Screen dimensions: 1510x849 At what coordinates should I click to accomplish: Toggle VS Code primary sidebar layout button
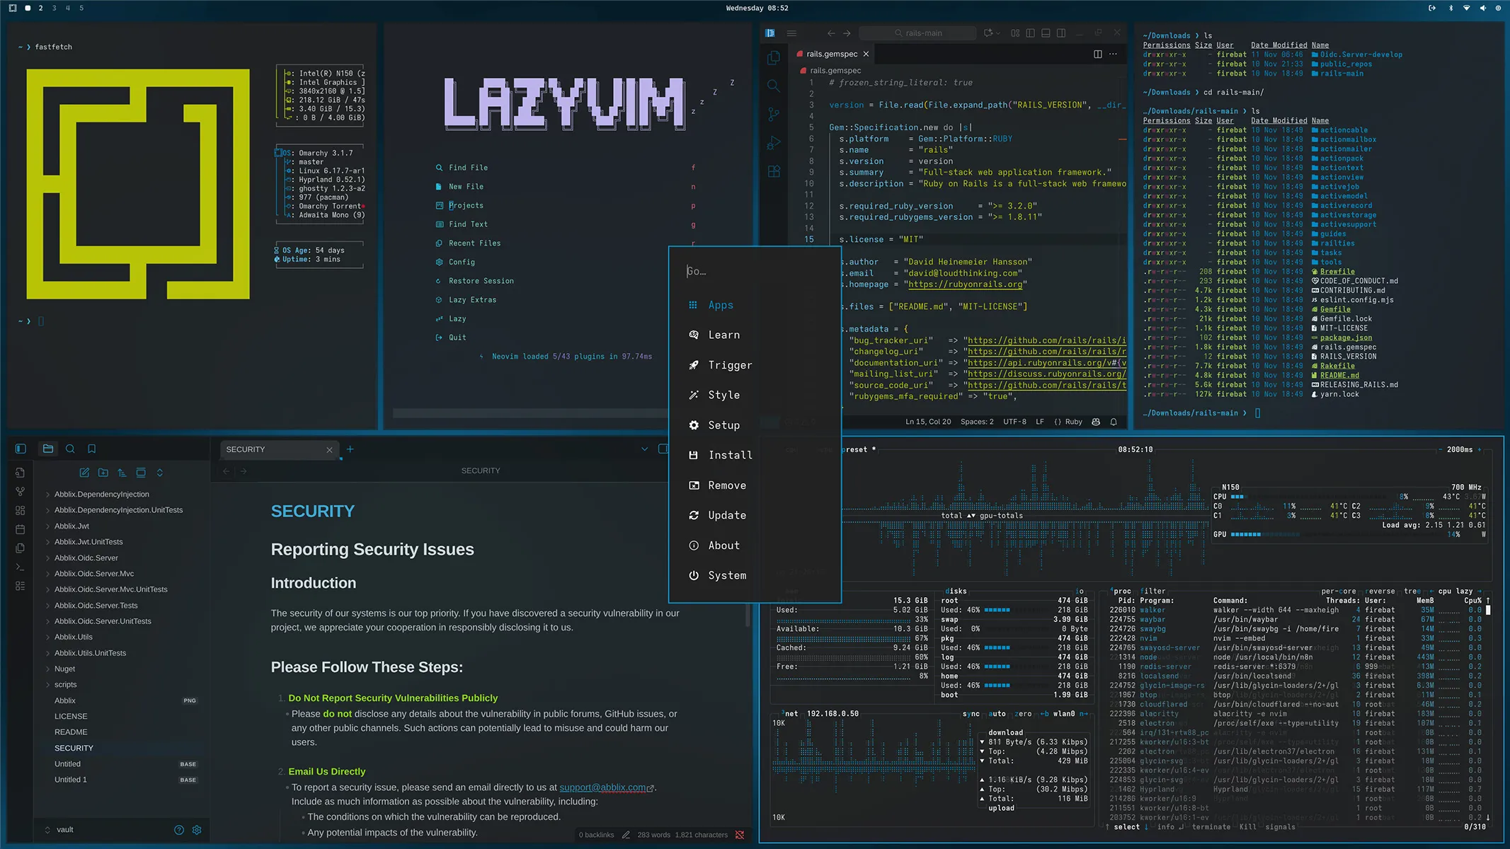(x=1030, y=33)
